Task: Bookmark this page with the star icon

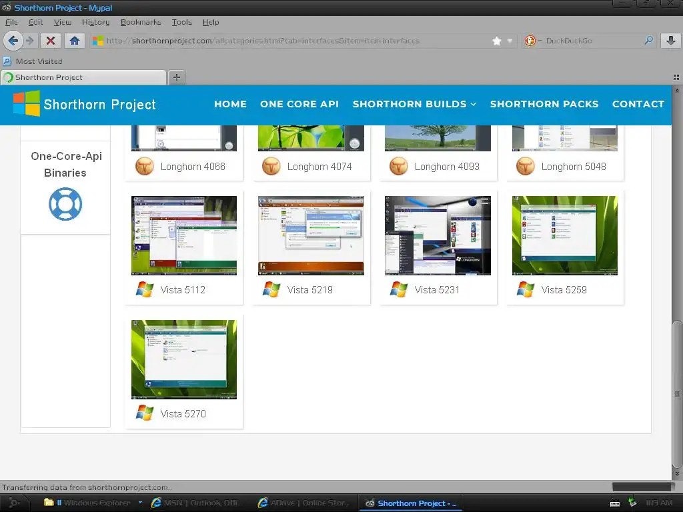Action: (x=496, y=41)
